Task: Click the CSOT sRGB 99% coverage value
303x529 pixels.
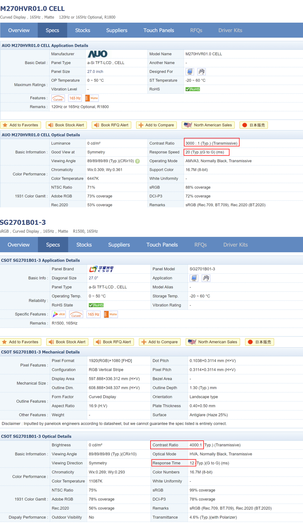Action: (202, 490)
